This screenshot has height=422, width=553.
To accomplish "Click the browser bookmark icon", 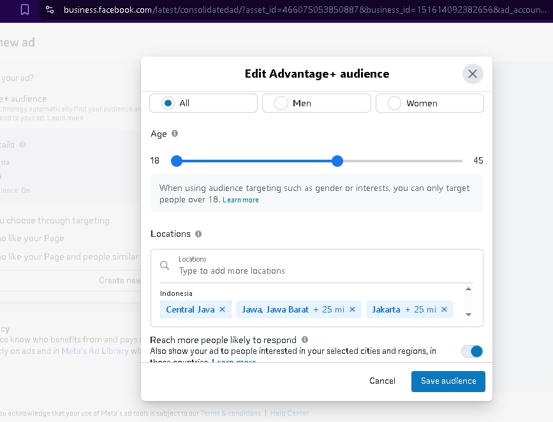I will click(x=25, y=10).
